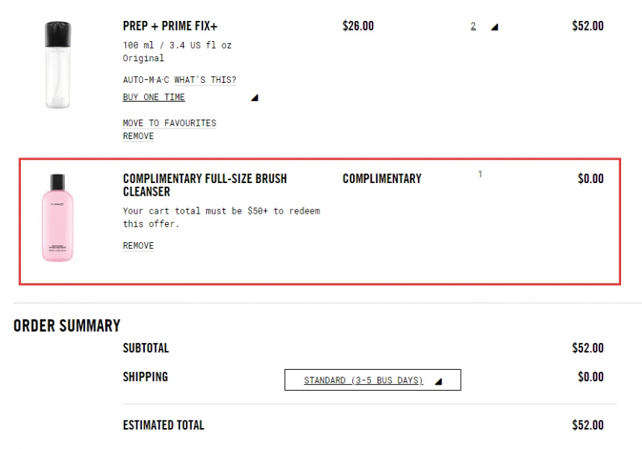The width and height of the screenshot is (642, 449).
Task: Click the Estimated Total $52.00 amount
Action: click(x=588, y=425)
